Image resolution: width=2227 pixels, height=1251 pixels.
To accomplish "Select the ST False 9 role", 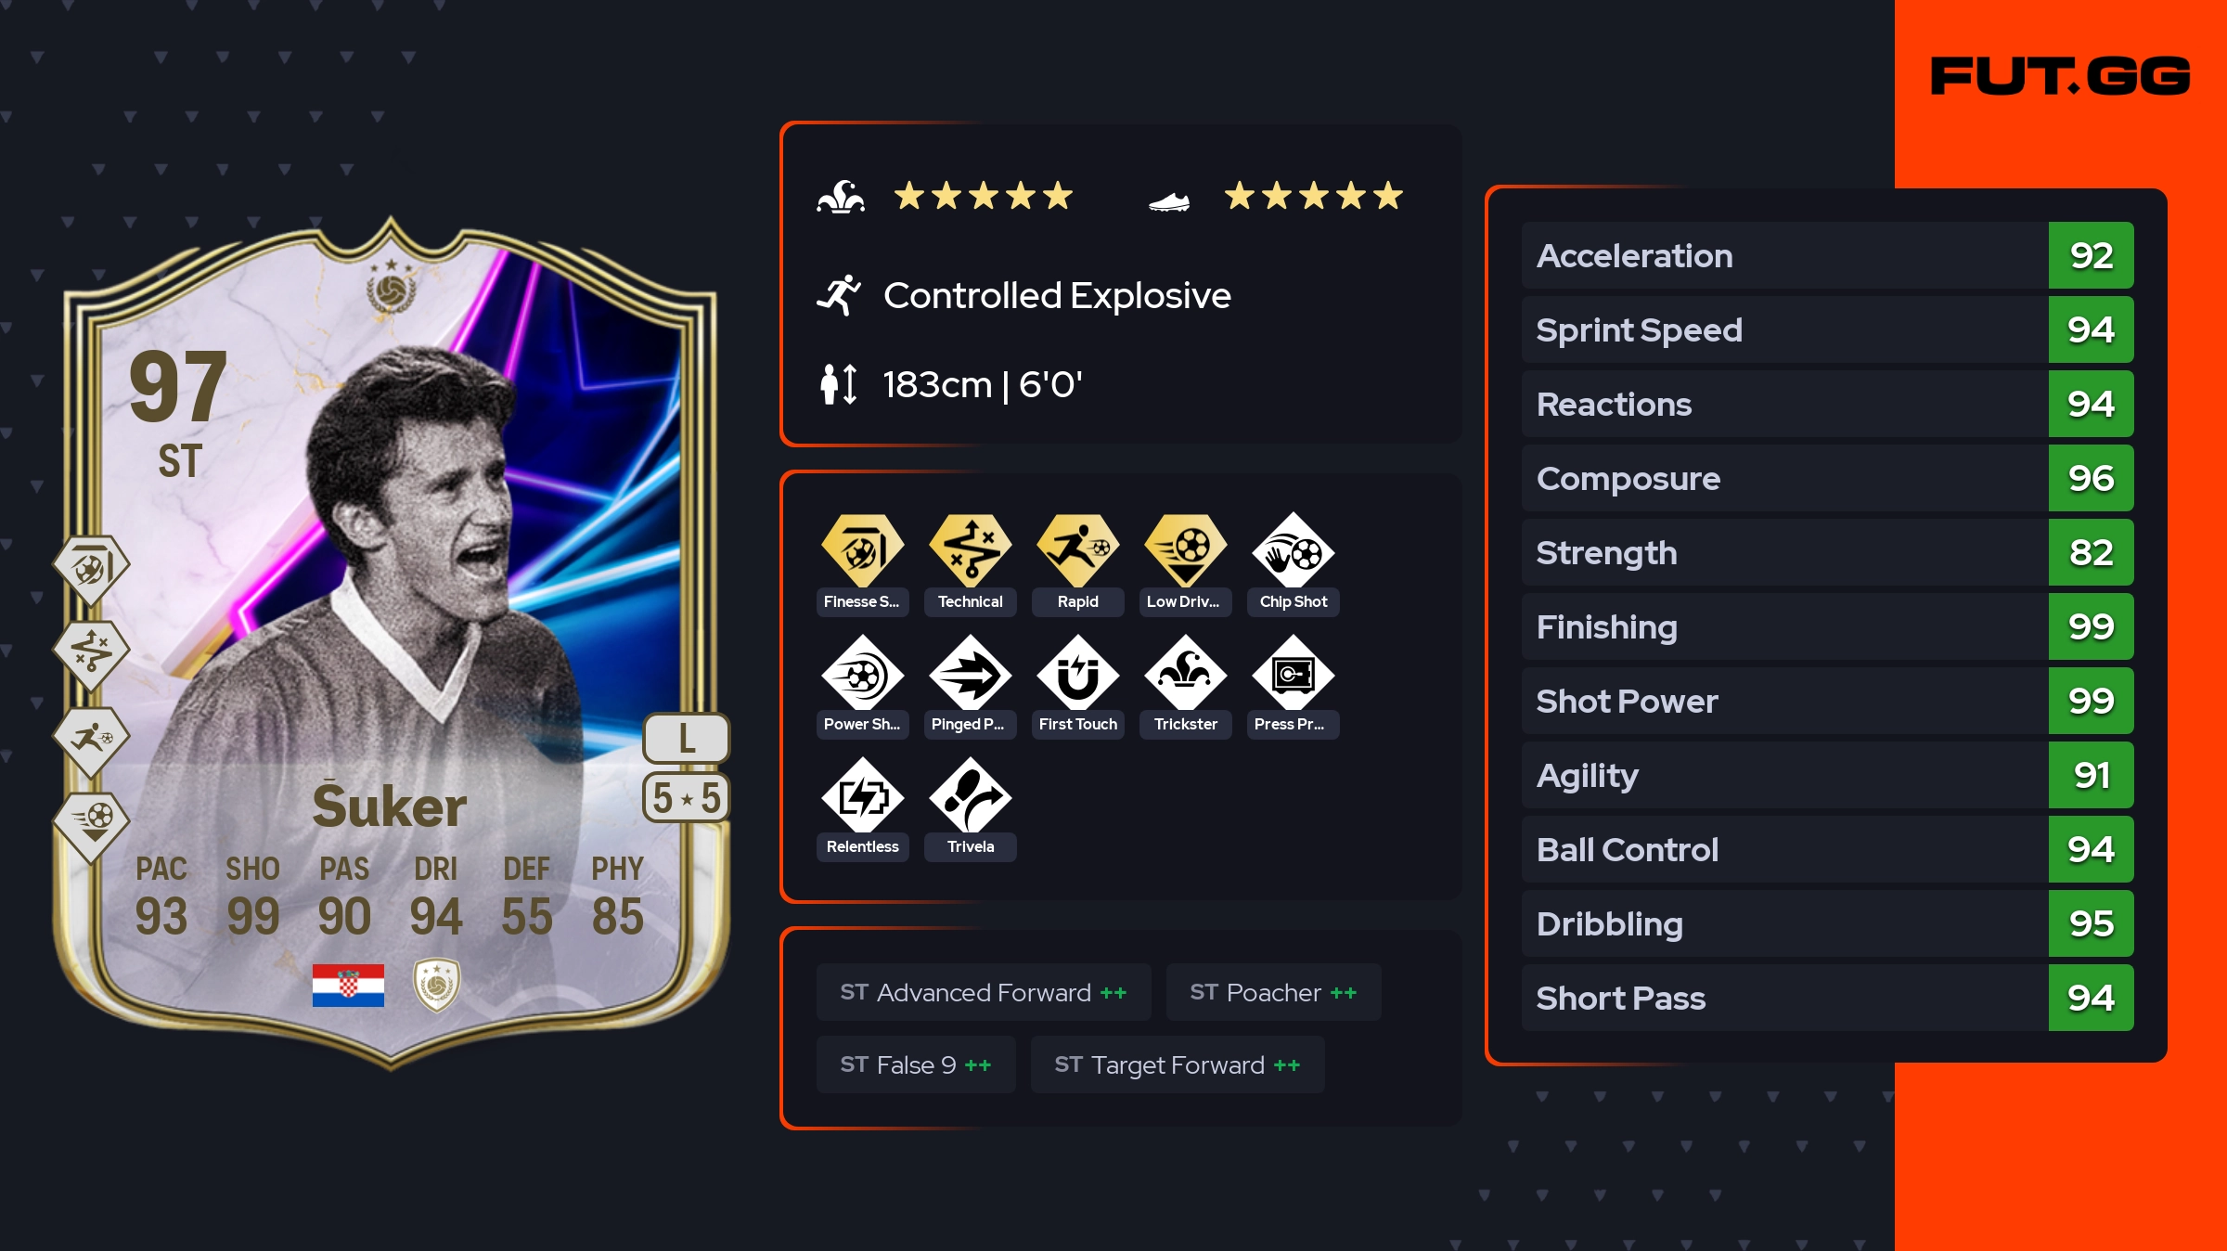I will [916, 1064].
